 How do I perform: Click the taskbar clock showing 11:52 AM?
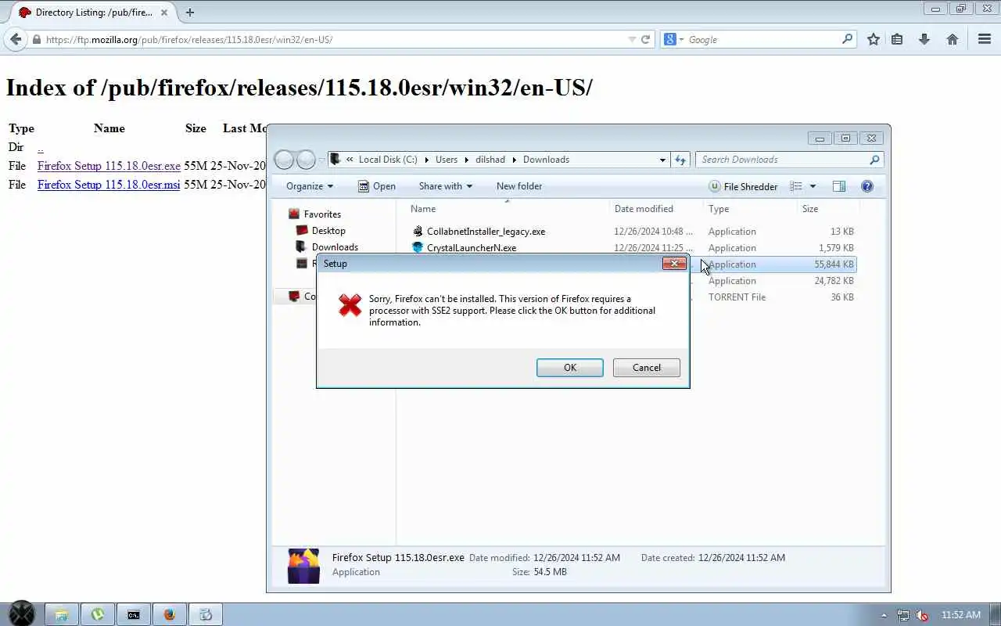(x=961, y=615)
